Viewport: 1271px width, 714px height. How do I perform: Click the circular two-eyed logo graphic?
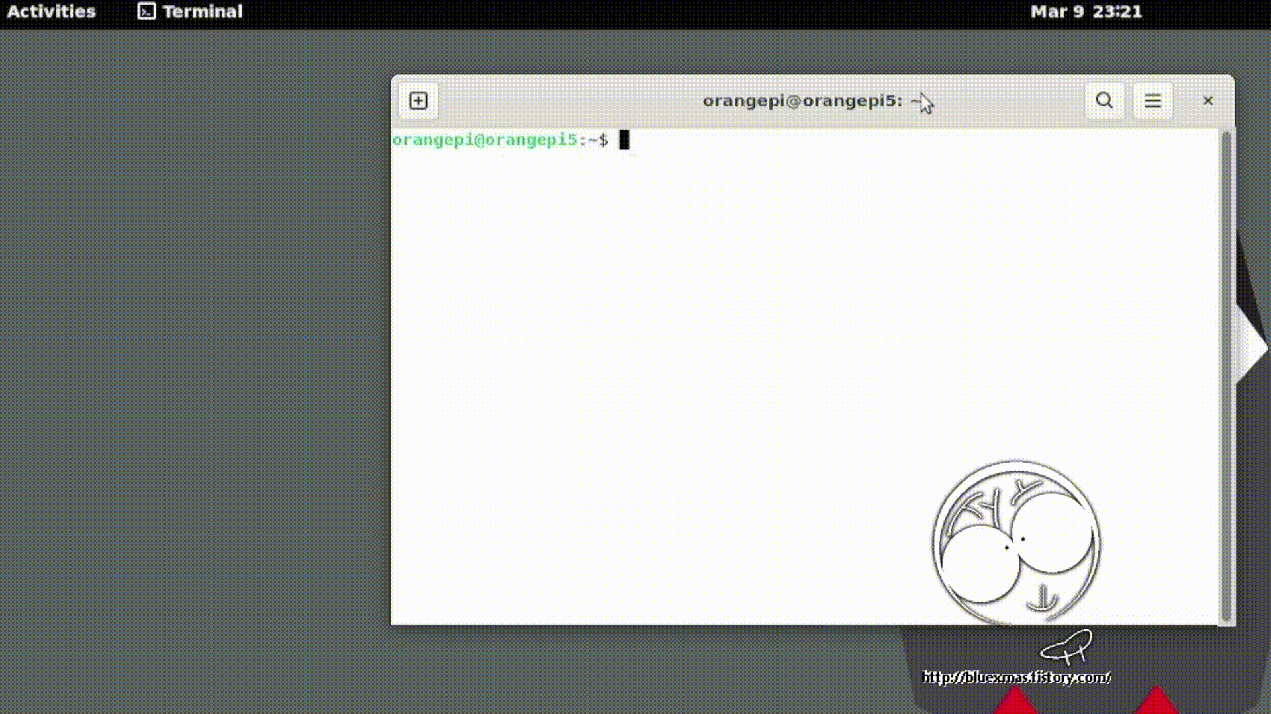point(1016,542)
